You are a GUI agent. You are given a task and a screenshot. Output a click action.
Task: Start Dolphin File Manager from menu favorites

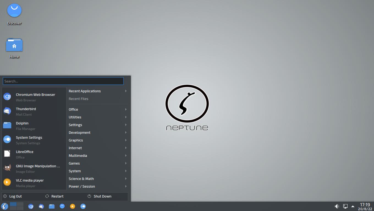pyautogui.click(x=34, y=126)
